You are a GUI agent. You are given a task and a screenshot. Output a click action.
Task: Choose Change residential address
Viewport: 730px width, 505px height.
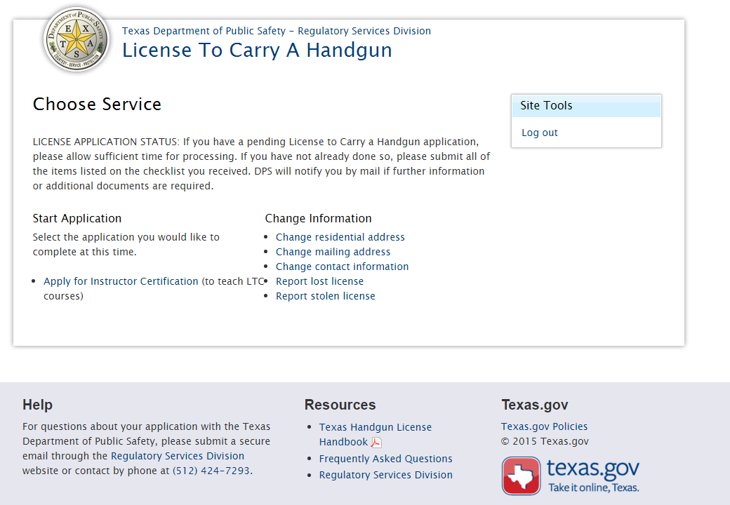pos(340,237)
